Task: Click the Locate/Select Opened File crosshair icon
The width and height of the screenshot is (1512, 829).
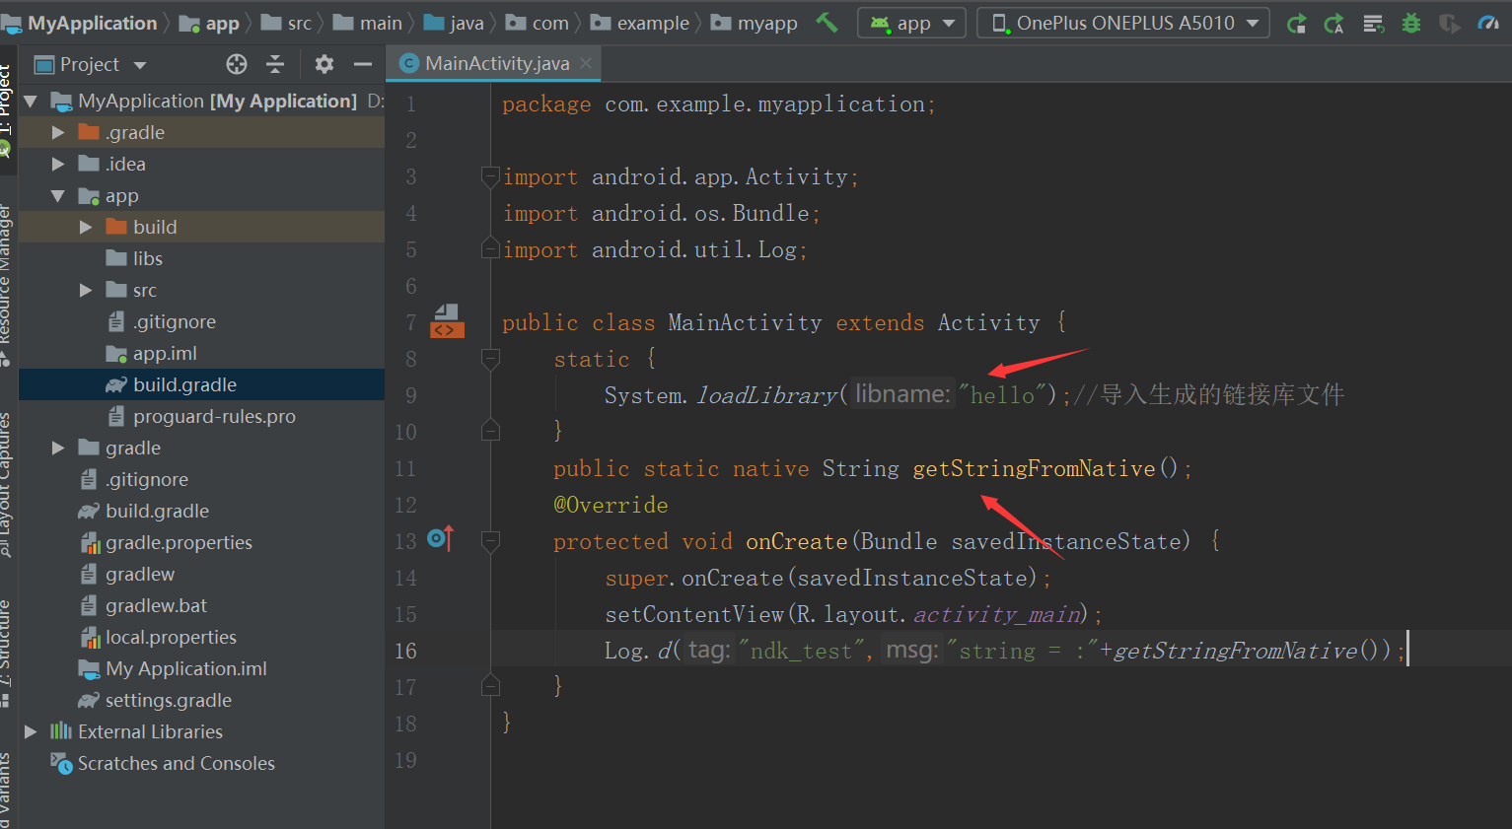Action: coord(237,64)
